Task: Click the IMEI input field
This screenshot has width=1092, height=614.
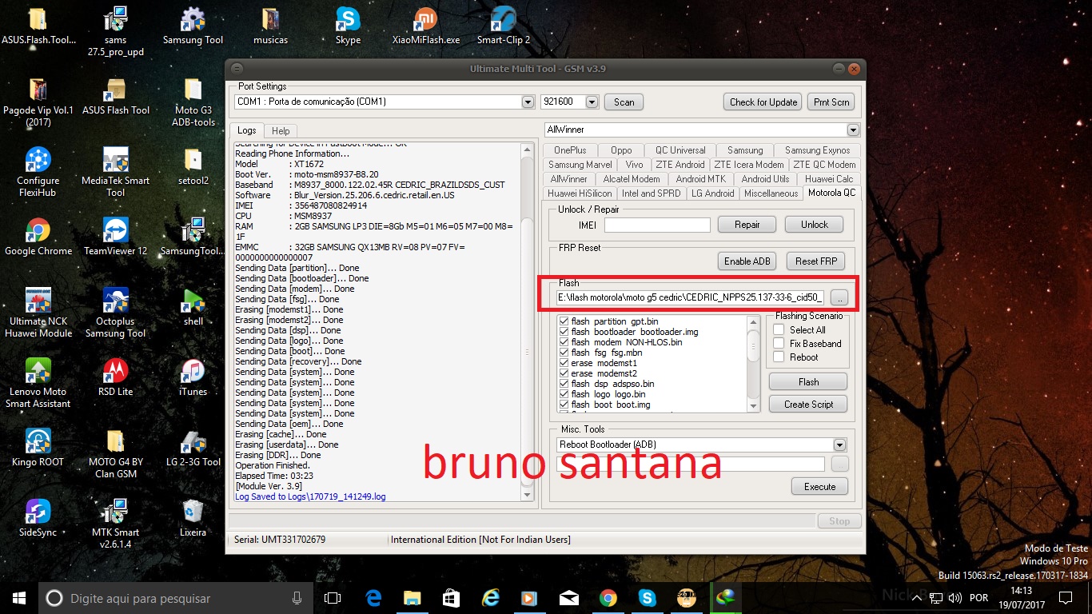Action: (657, 225)
